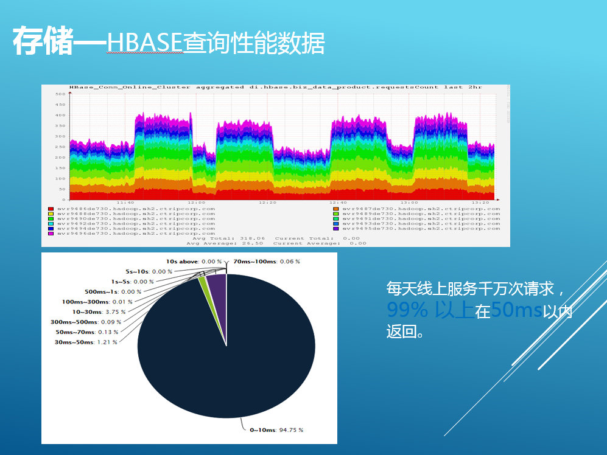The image size is (607, 455).
Task: Click the 10~30ms: 3.75 % pie label
Action: pos(99,312)
